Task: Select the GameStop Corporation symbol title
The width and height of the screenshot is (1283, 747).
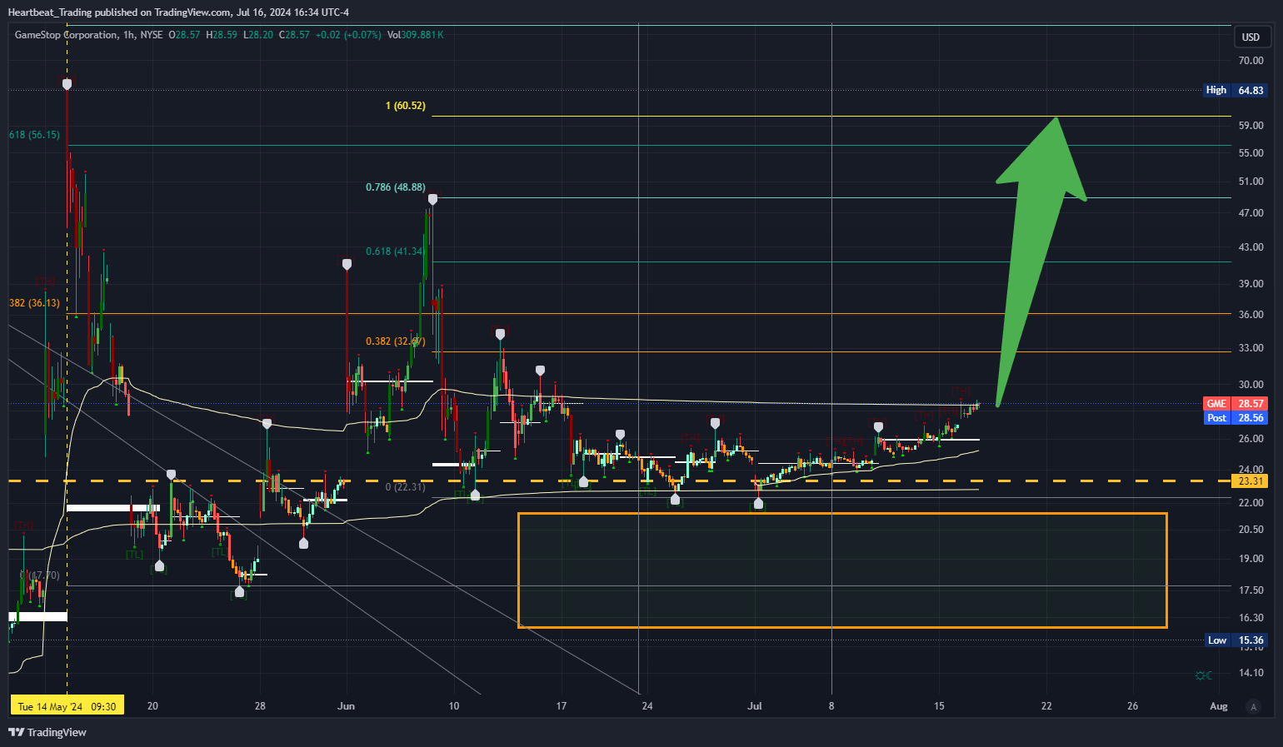Action: point(67,35)
